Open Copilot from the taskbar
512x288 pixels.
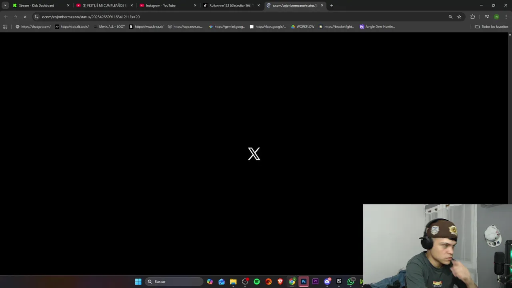pyautogui.click(x=210, y=282)
